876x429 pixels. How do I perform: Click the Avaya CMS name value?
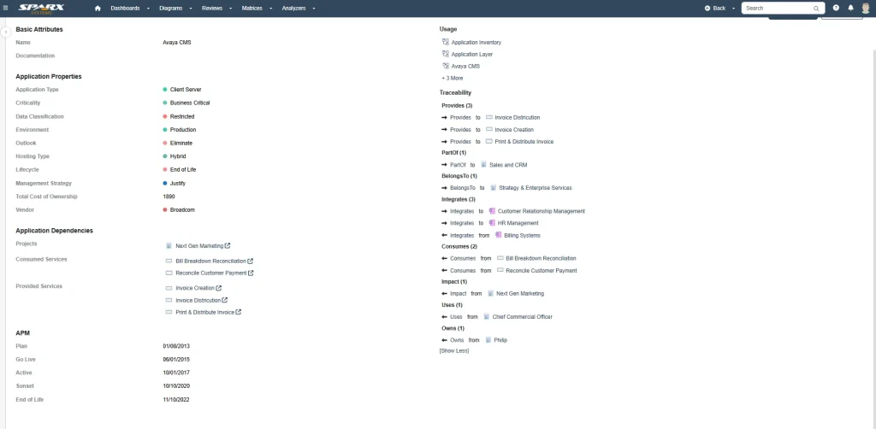coord(176,43)
